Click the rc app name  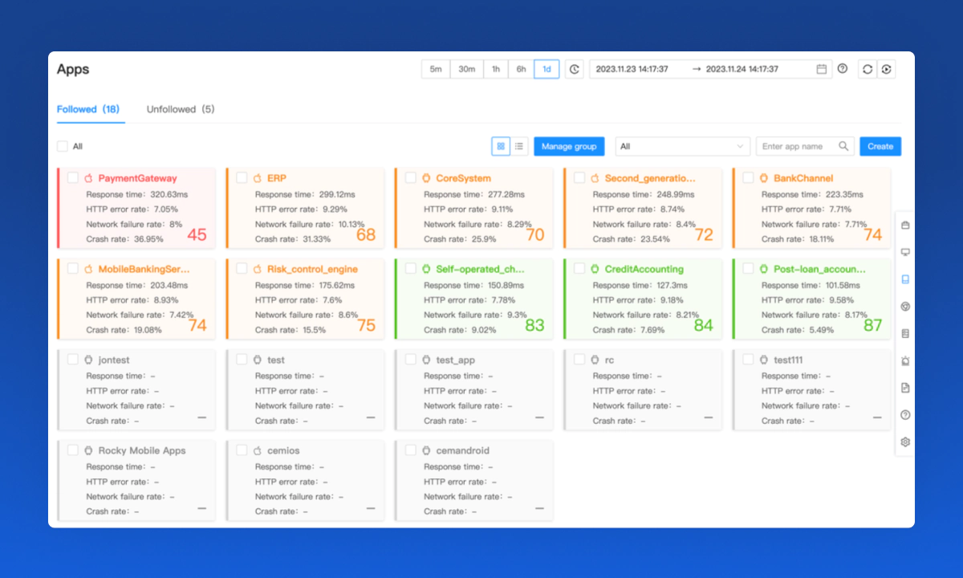click(x=609, y=360)
